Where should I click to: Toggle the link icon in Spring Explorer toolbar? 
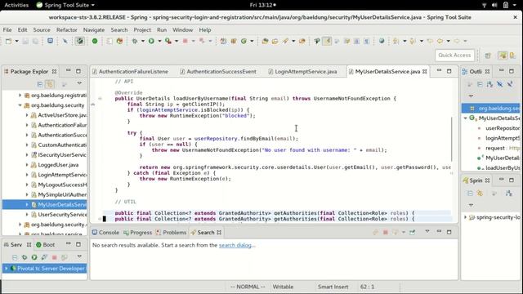(x=480, y=194)
